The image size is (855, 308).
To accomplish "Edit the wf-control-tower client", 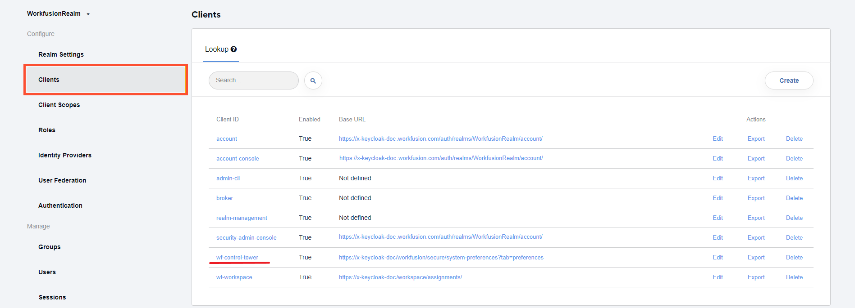I will point(718,258).
